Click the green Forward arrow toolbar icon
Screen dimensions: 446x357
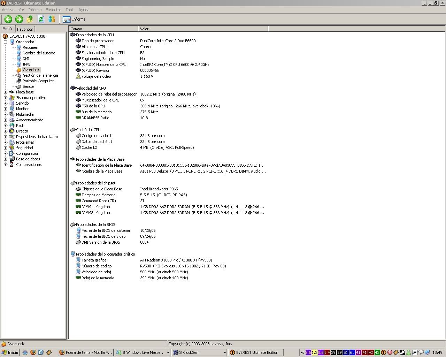[x=19, y=19]
